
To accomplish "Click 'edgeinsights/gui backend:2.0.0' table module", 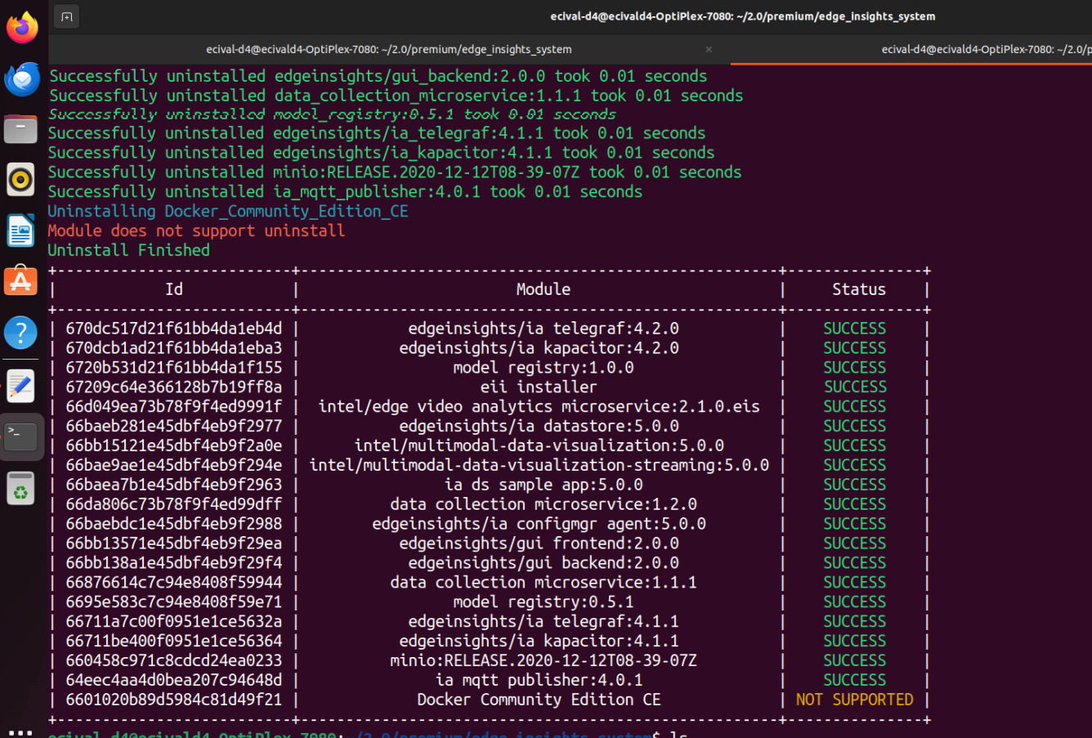I will (x=544, y=563).
